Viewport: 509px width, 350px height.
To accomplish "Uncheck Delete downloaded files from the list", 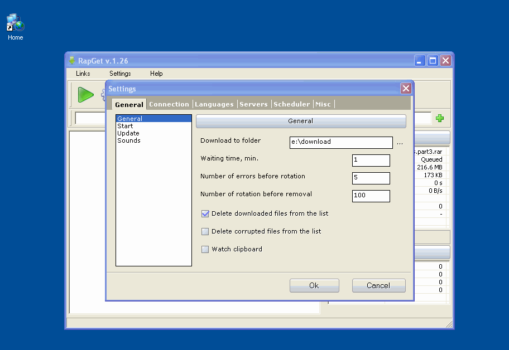I will 205,213.
